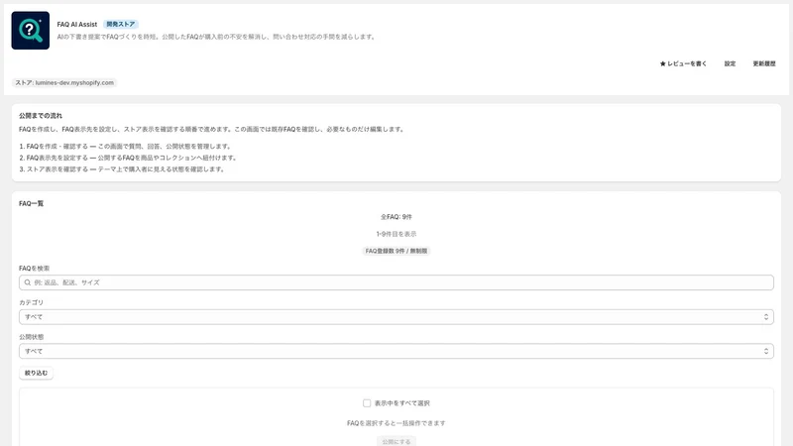Focus the FAQを検索 search input
793x446 pixels.
point(396,282)
